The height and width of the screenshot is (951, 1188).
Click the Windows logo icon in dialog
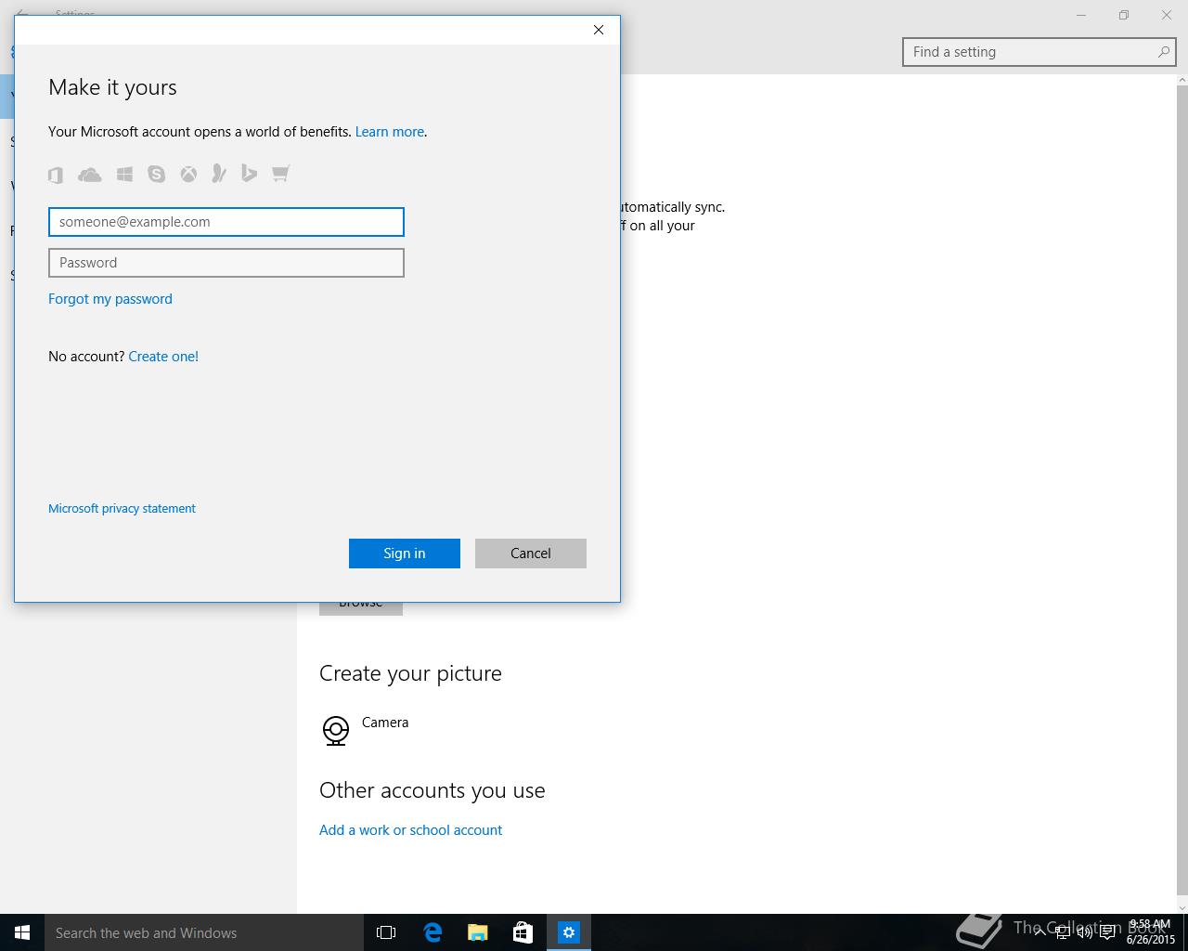[124, 174]
